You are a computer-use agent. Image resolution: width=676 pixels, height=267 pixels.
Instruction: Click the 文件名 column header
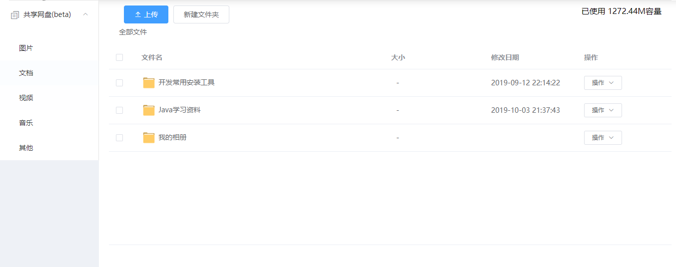click(152, 57)
